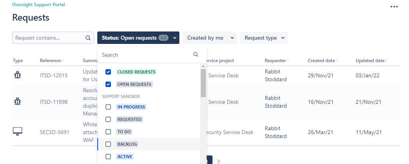Uncheck the Open Requests checkbox

pyautogui.click(x=108, y=84)
